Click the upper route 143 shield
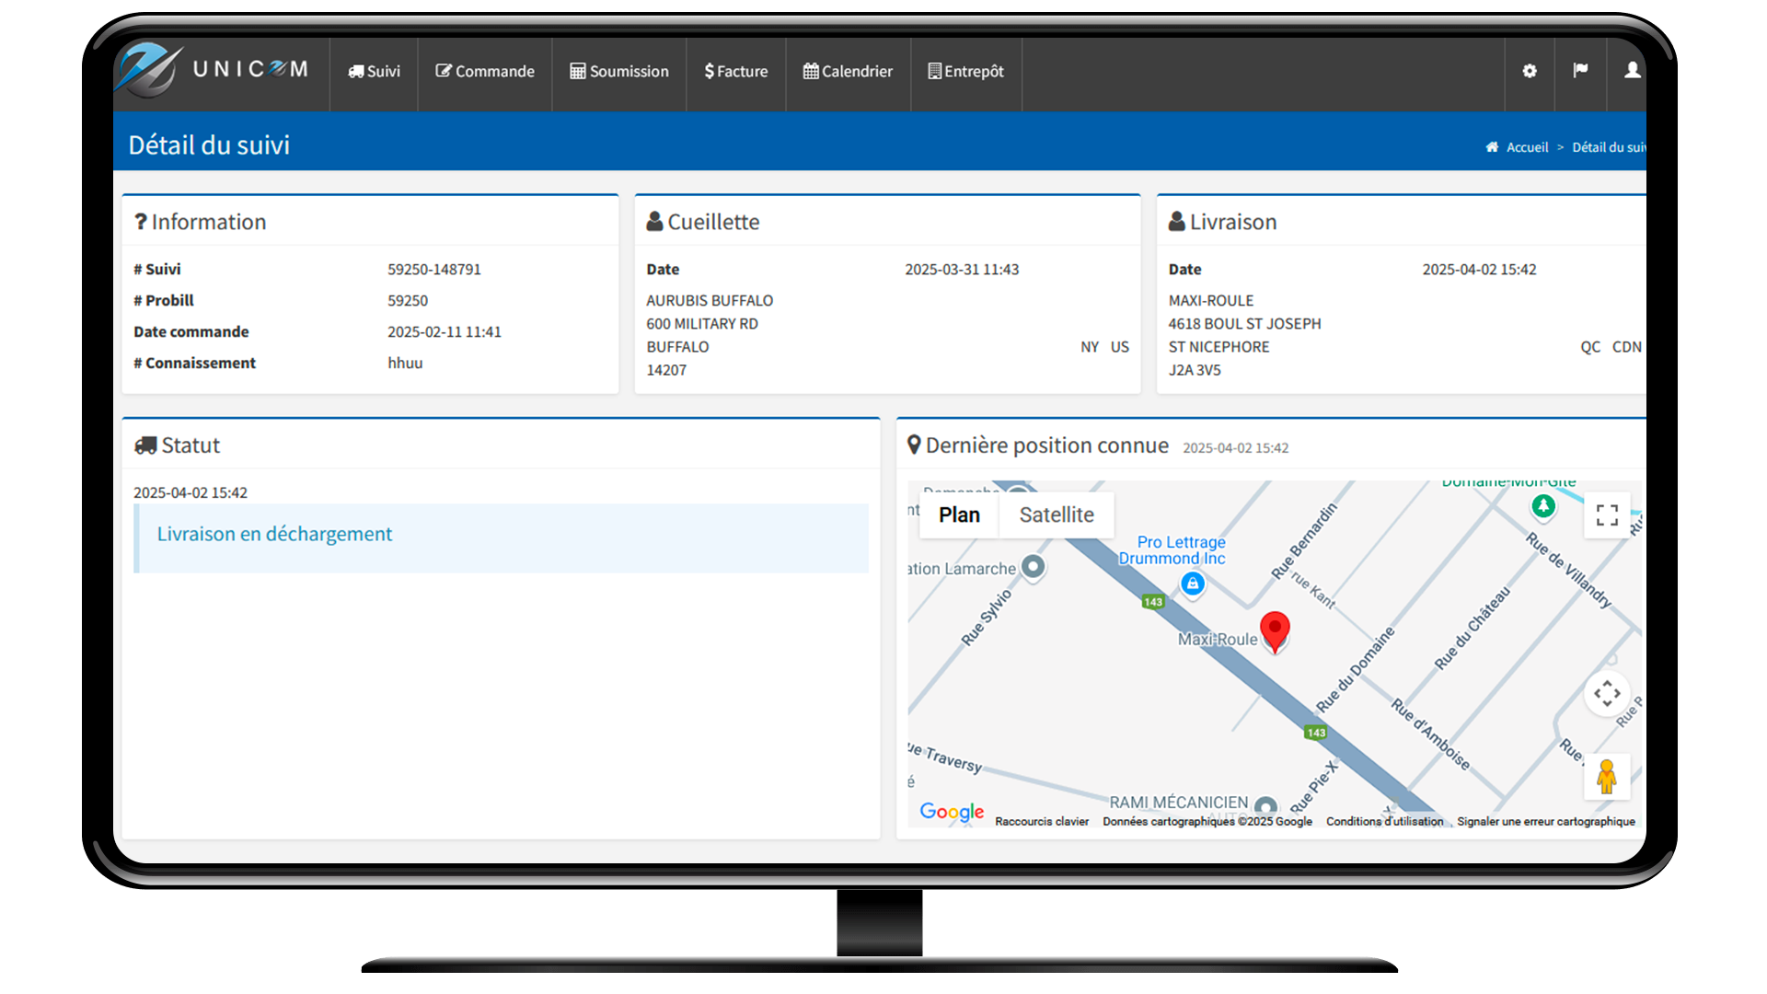This screenshot has width=1767, height=994. coord(1153,602)
